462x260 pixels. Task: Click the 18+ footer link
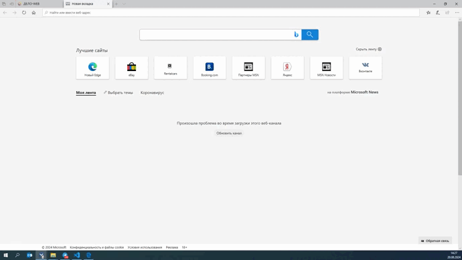point(184,247)
